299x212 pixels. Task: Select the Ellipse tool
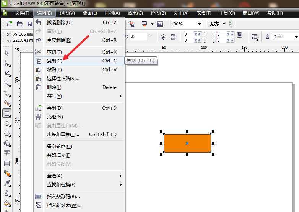[x=7, y=123]
